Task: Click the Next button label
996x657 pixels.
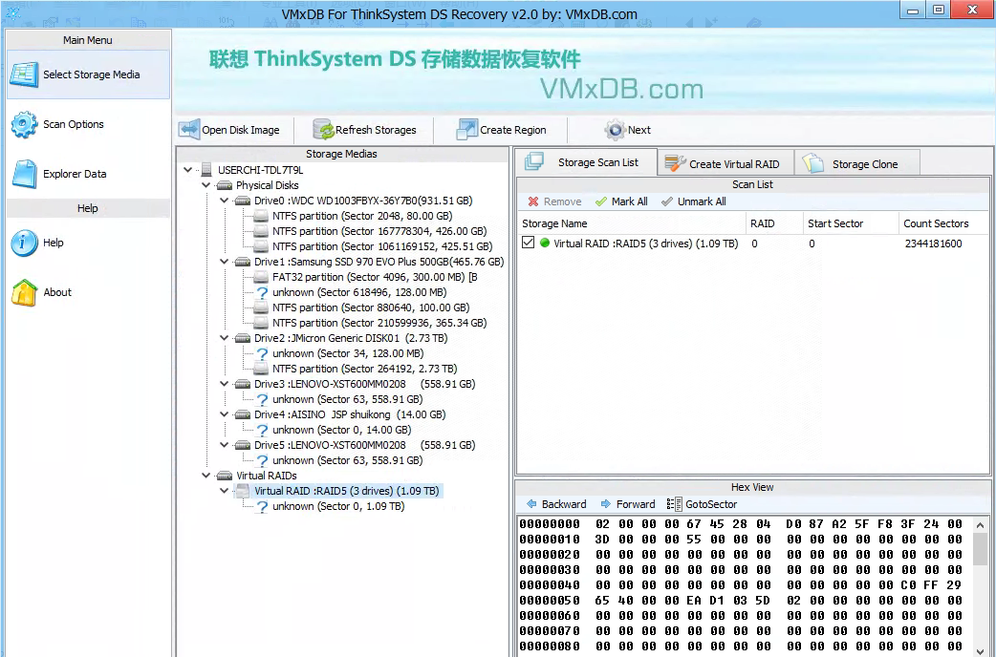Action: coord(639,130)
